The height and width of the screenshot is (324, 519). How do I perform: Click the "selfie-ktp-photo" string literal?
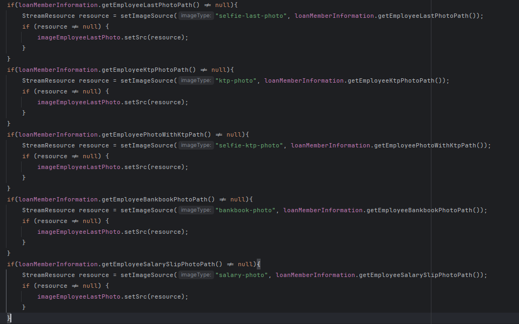click(x=249, y=145)
